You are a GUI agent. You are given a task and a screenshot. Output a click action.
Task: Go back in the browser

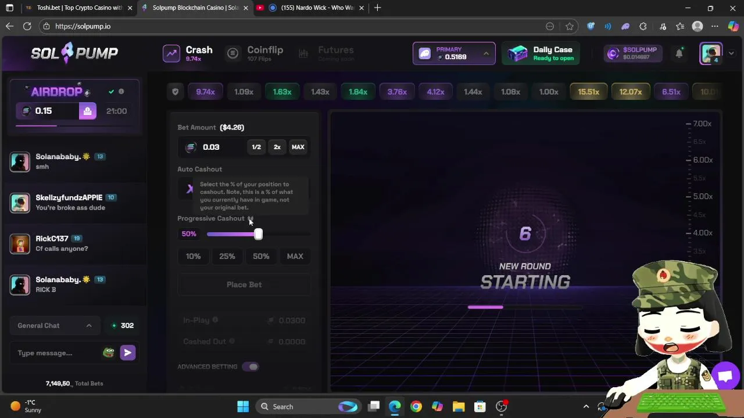[9, 26]
